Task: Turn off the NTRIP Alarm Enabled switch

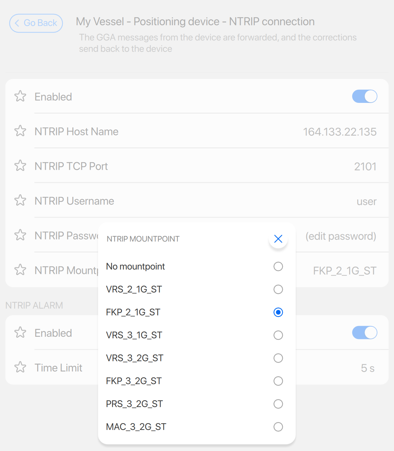Action: 365,333
